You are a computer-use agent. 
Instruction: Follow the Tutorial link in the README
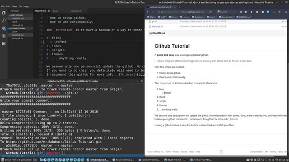[234, 119]
